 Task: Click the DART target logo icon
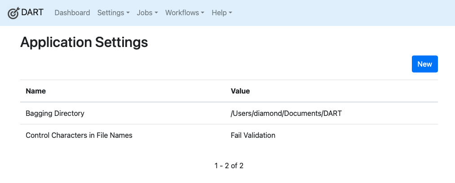point(14,13)
